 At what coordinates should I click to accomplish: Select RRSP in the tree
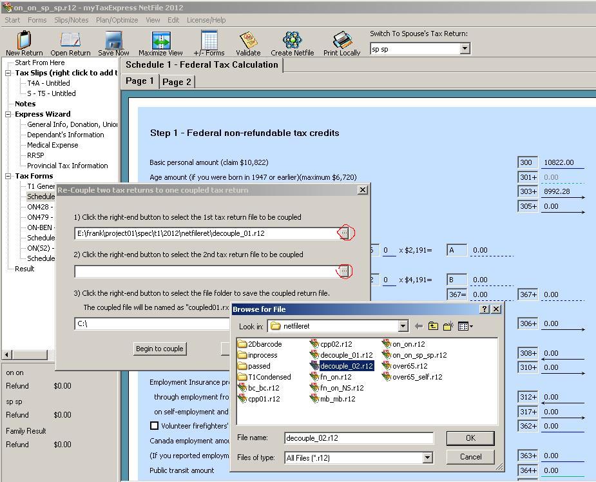point(35,155)
